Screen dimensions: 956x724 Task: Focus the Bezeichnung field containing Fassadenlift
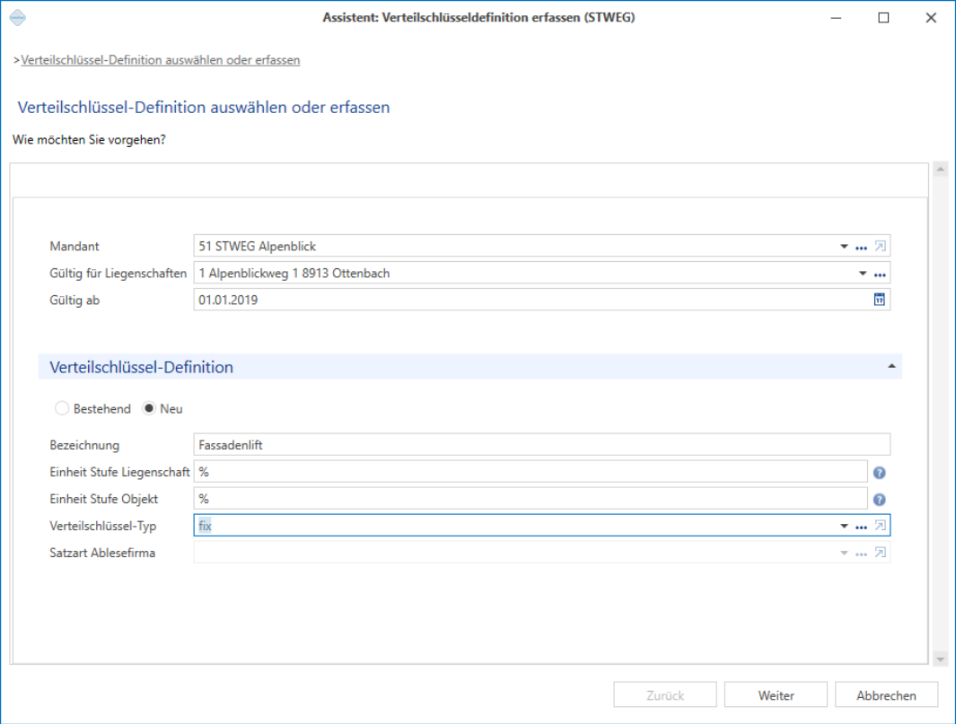541,445
